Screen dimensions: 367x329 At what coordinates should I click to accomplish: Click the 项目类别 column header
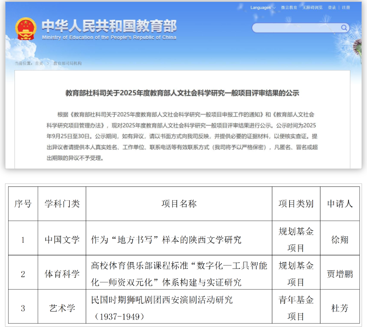coord(296,203)
